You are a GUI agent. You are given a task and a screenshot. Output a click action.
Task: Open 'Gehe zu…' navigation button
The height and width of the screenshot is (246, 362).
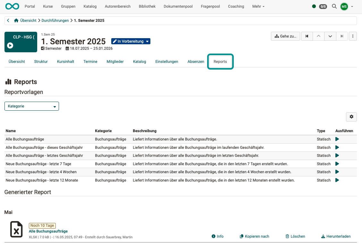coord(285,36)
